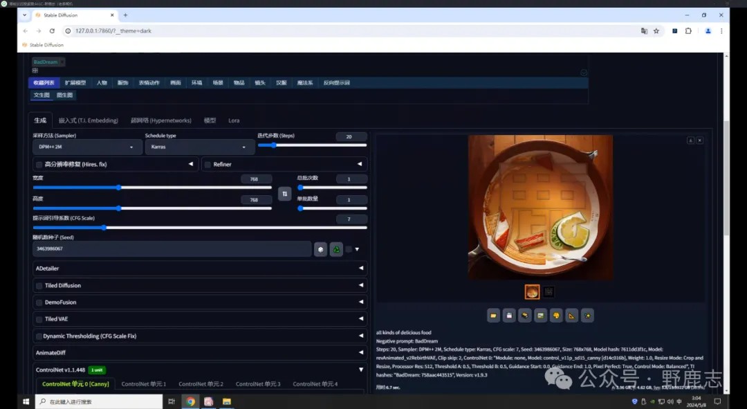Expand the Tiled Diffusion section arrow

click(360, 285)
